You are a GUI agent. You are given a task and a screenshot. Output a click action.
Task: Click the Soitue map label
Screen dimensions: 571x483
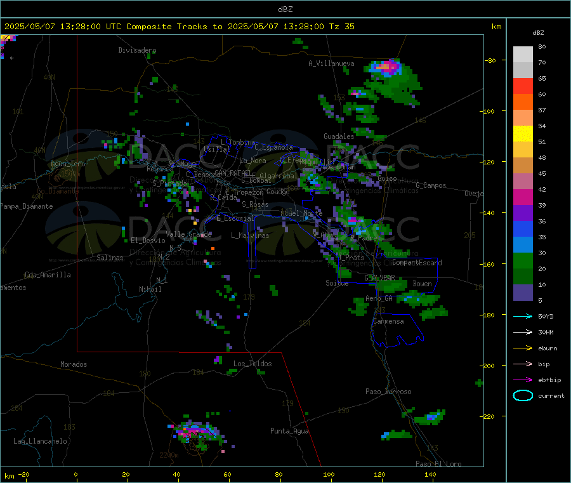337,282
